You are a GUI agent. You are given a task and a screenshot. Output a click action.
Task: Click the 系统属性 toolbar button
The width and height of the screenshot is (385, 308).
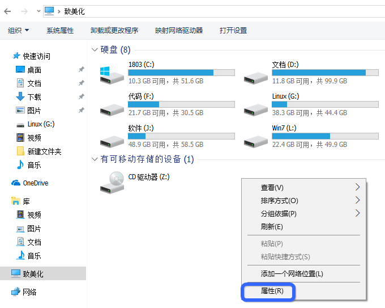(x=60, y=31)
